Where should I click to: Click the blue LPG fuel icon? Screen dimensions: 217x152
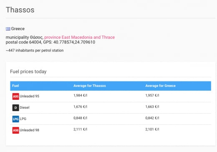(x=15, y=119)
